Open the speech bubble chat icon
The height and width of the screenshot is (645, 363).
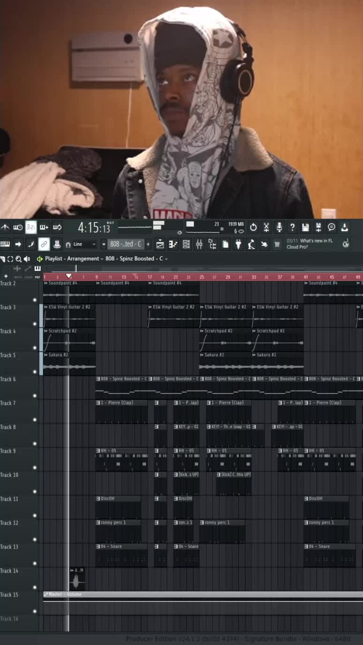tap(332, 227)
